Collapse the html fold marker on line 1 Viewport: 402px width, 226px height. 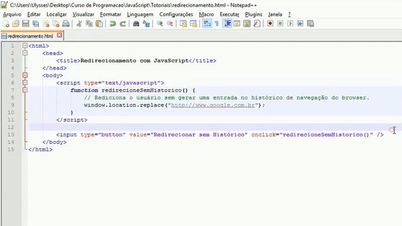click(x=25, y=46)
